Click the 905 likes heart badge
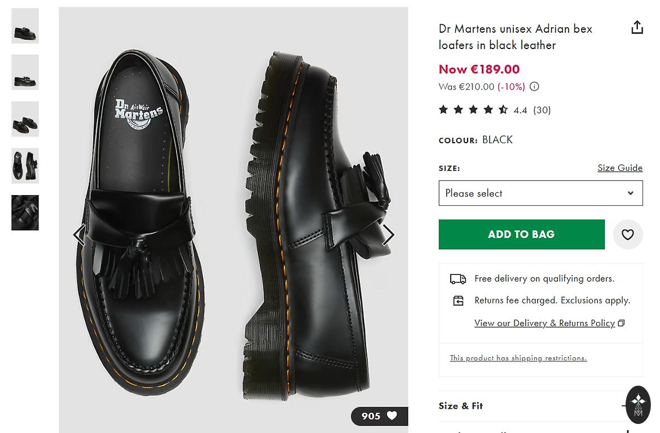Viewport: 660px width, 433px height. click(x=379, y=416)
